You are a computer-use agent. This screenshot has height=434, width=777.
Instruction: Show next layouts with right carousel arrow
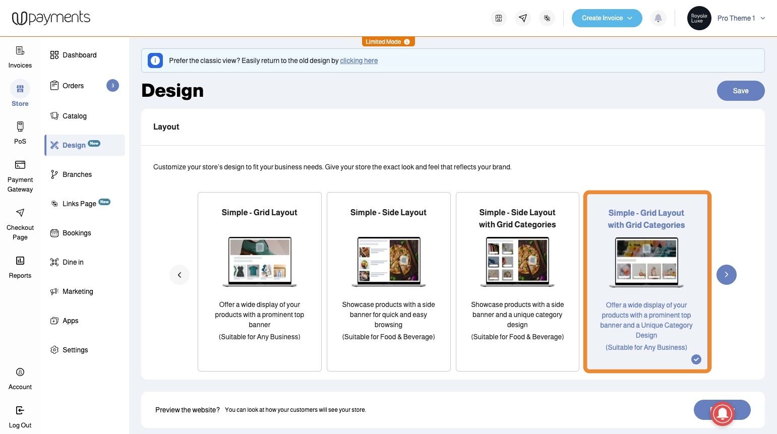726,275
